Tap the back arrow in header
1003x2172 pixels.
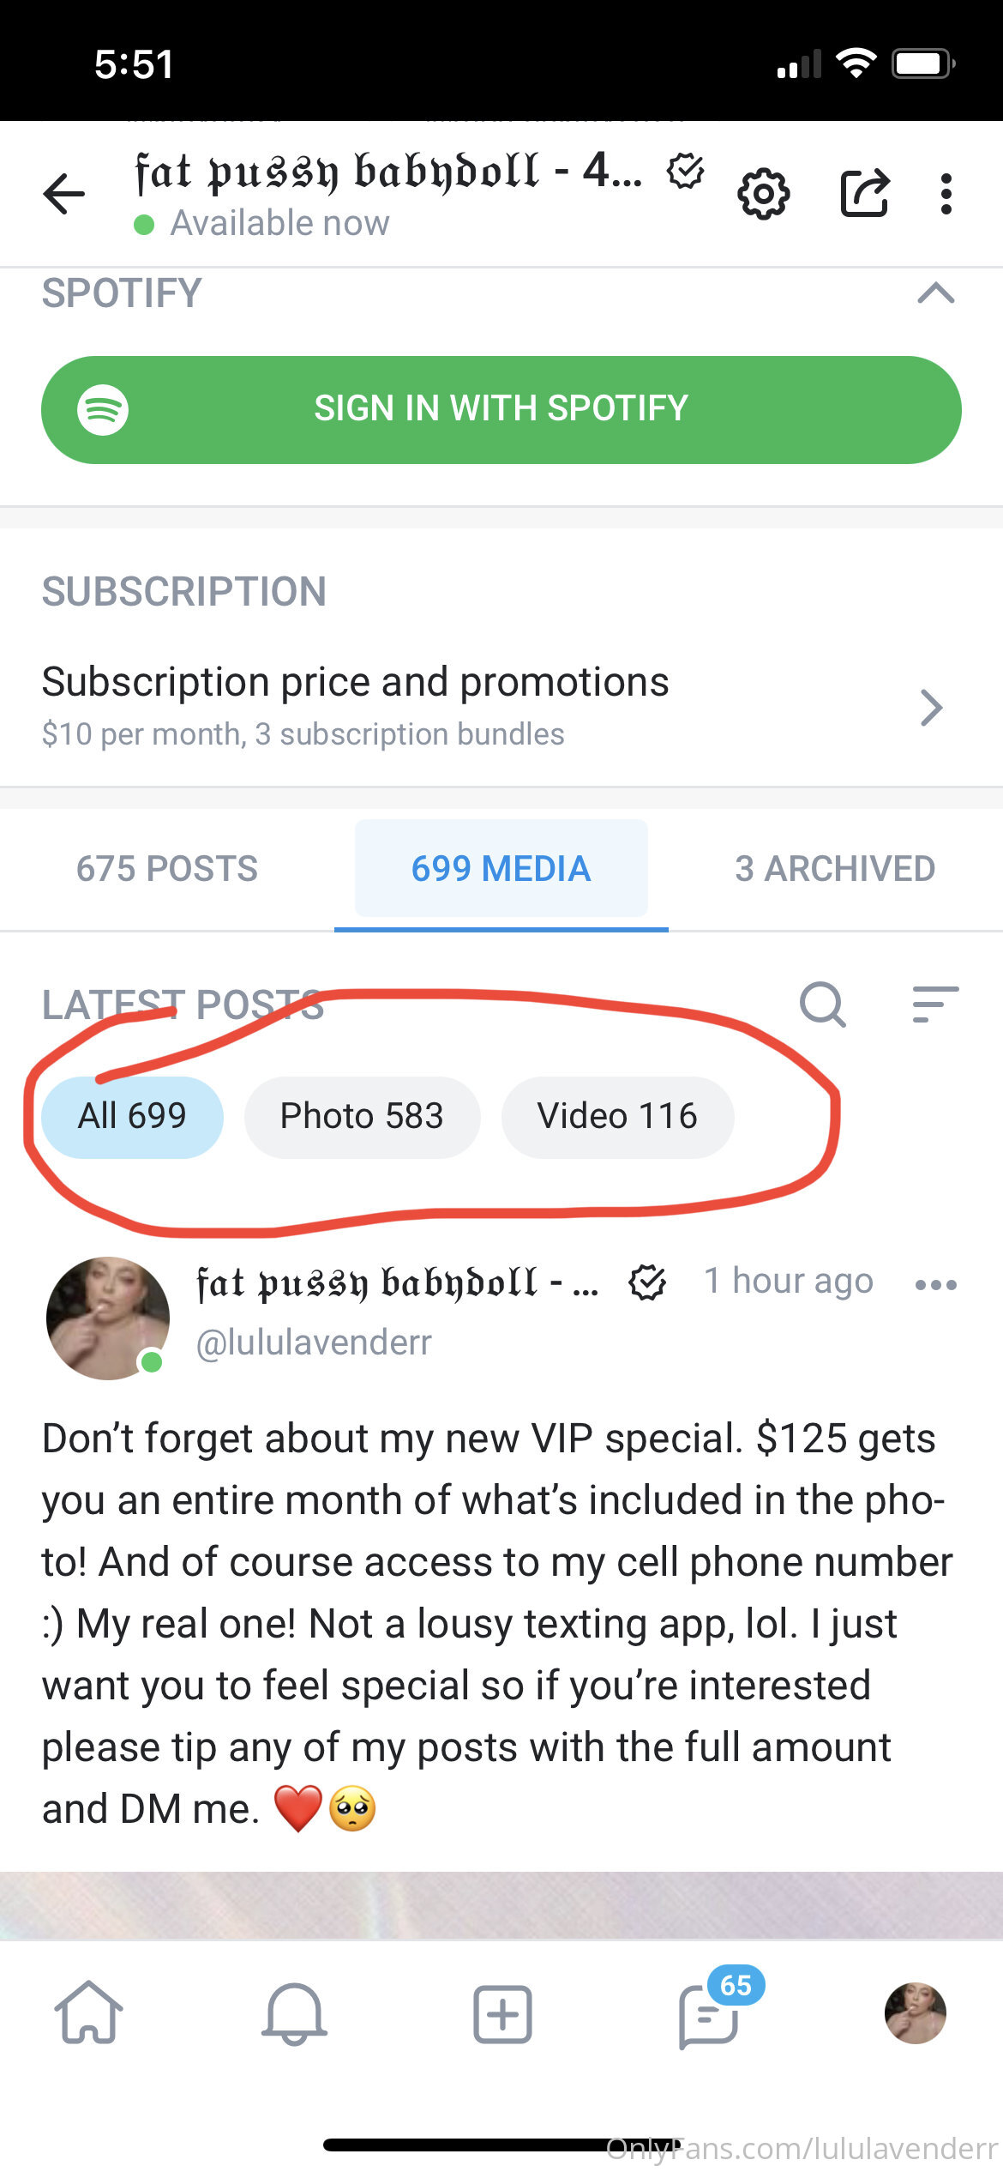64,193
